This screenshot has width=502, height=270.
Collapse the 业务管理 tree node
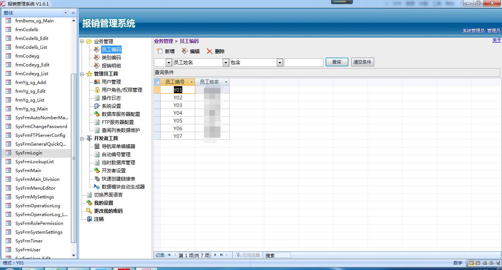(82, 41)
